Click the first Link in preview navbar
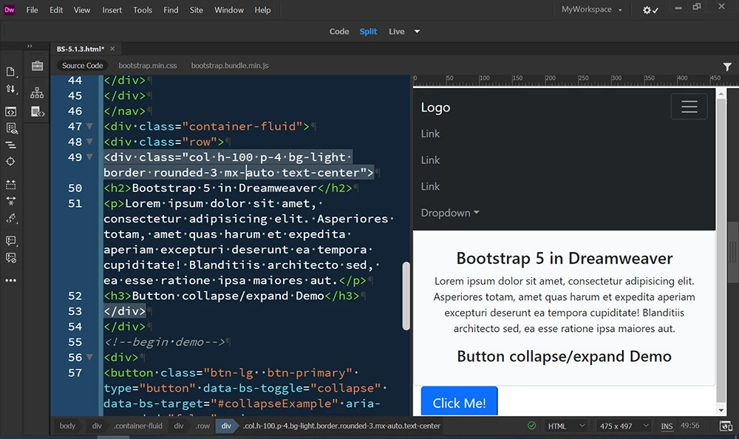The width and height of the screenshot is (739, 439). tap(430, 134)
